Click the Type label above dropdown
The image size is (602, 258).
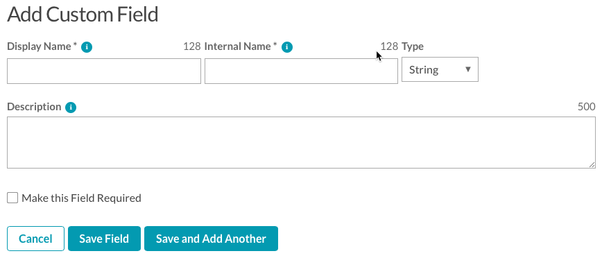coord(413,46)
